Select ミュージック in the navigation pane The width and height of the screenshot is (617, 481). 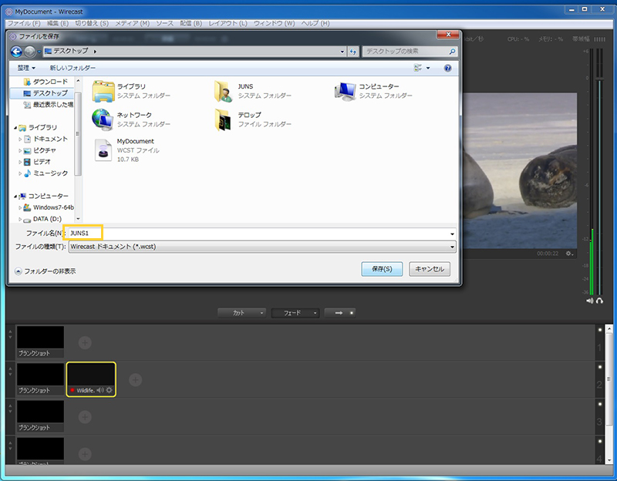[x=46, y=173]
